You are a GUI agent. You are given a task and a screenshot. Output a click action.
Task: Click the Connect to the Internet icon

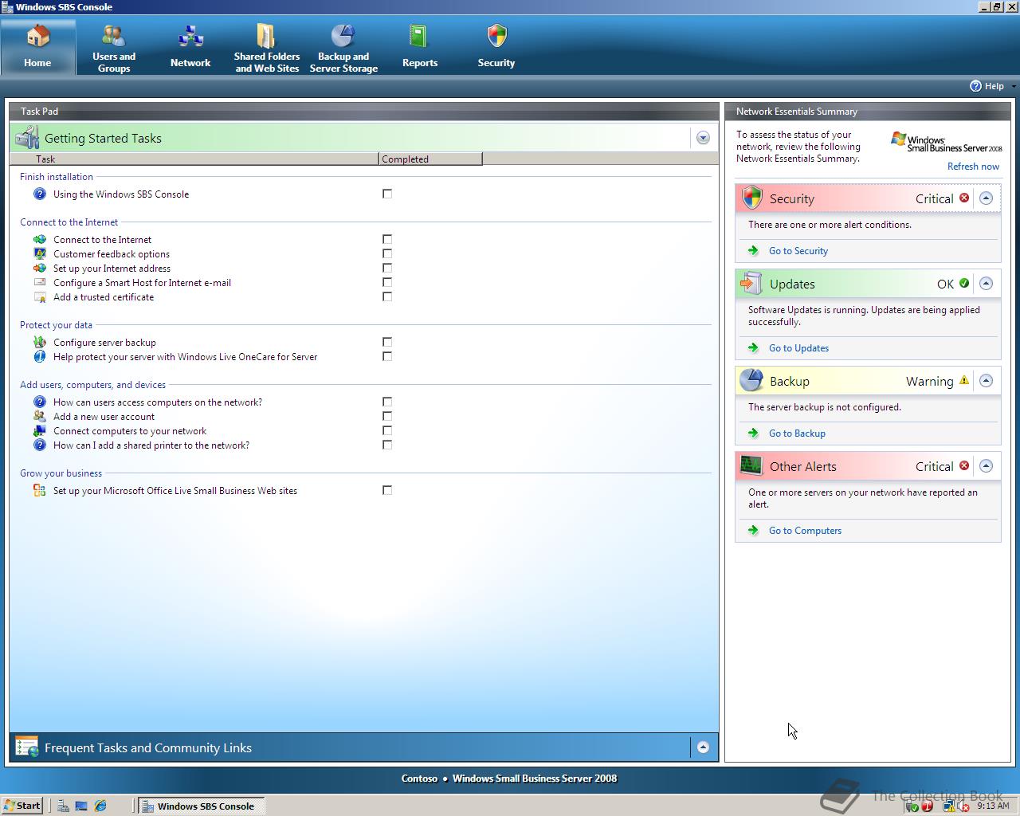point(40,239)
